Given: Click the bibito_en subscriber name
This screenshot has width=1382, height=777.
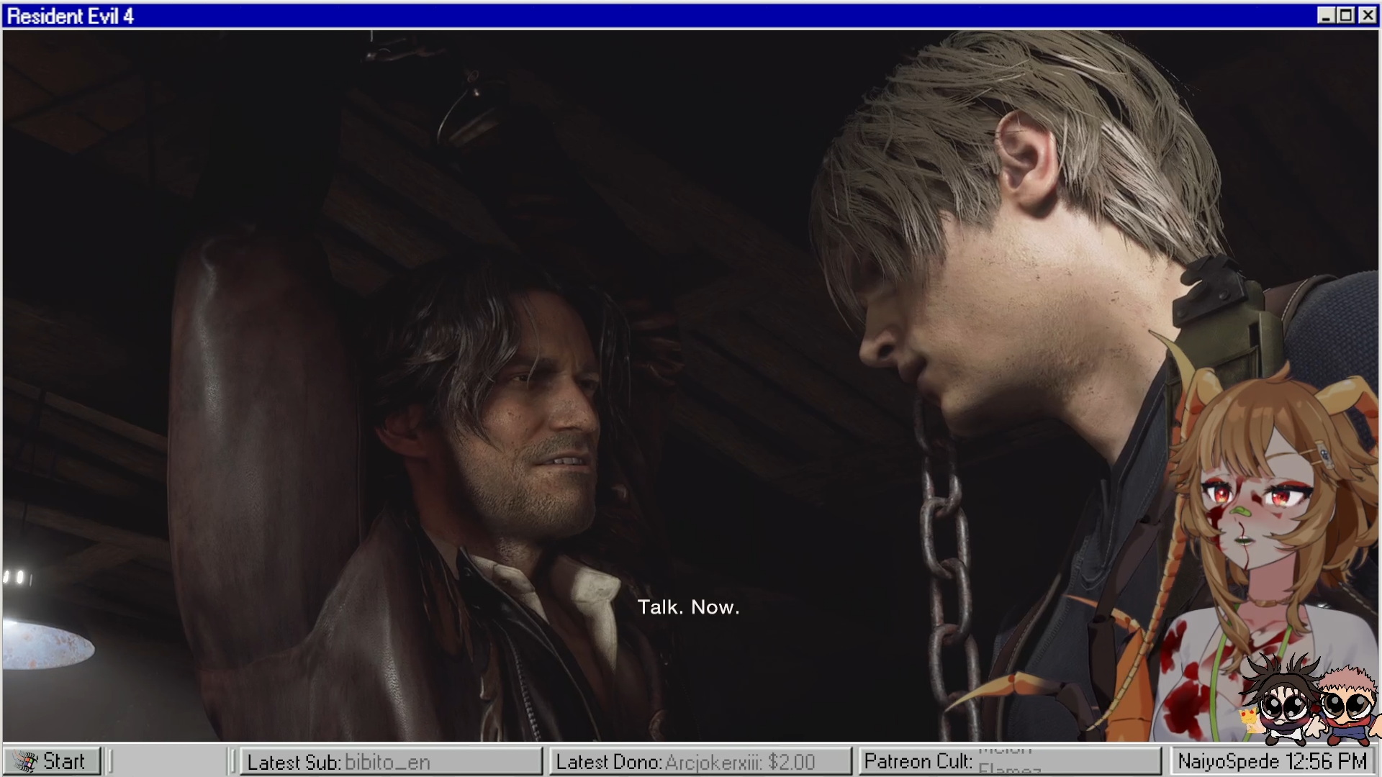Looking at the screenshot, I should point(387,762).
